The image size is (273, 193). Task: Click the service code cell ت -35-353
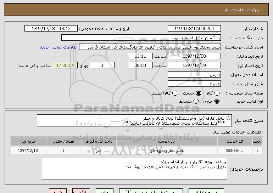[x=235, y=151]
